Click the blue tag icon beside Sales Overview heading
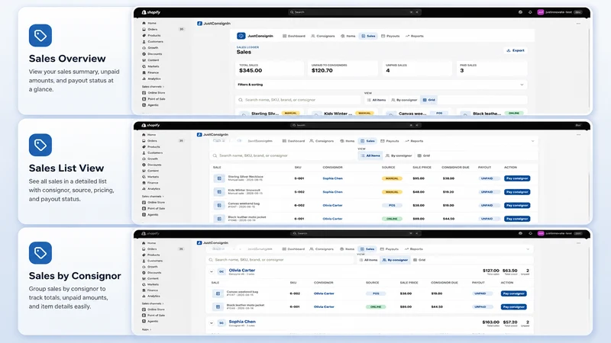The image size is (611, 343). pos(40,35)
